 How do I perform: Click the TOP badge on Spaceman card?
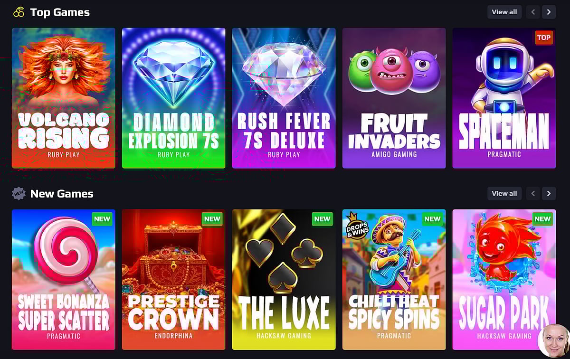click(544, 38)
